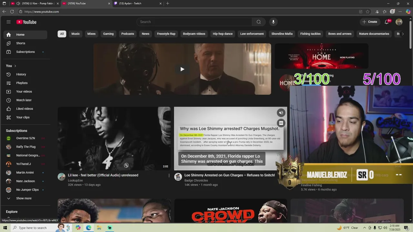Image resolution: width=413 pixels, height=232 pixels.
Task: Reload the page with the refresh icon
Action: tap(12, 12)
